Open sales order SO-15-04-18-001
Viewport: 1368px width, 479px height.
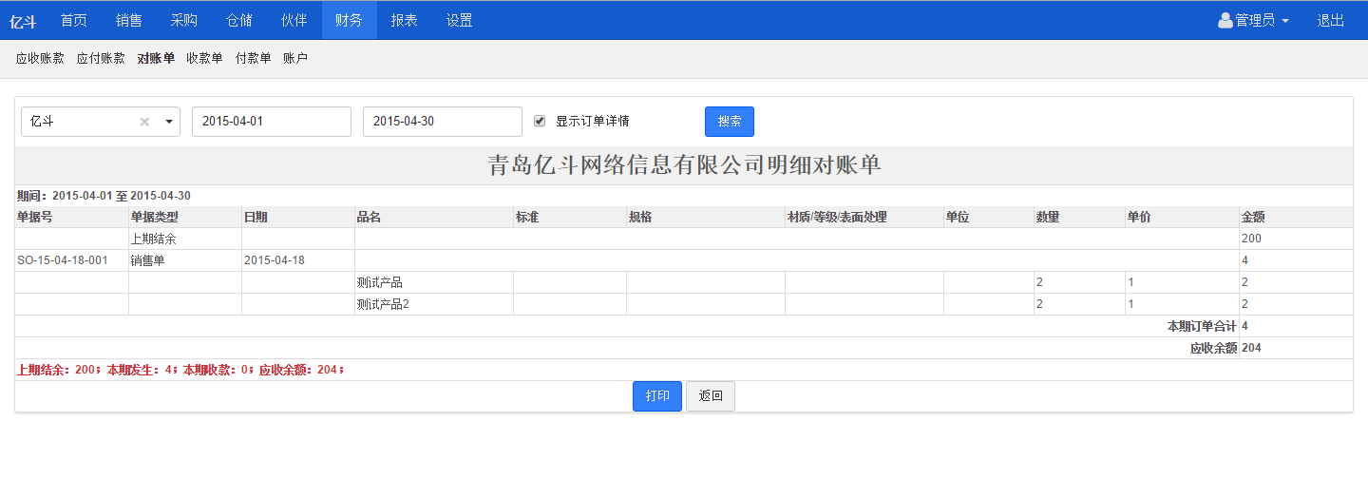pos(62,260)
